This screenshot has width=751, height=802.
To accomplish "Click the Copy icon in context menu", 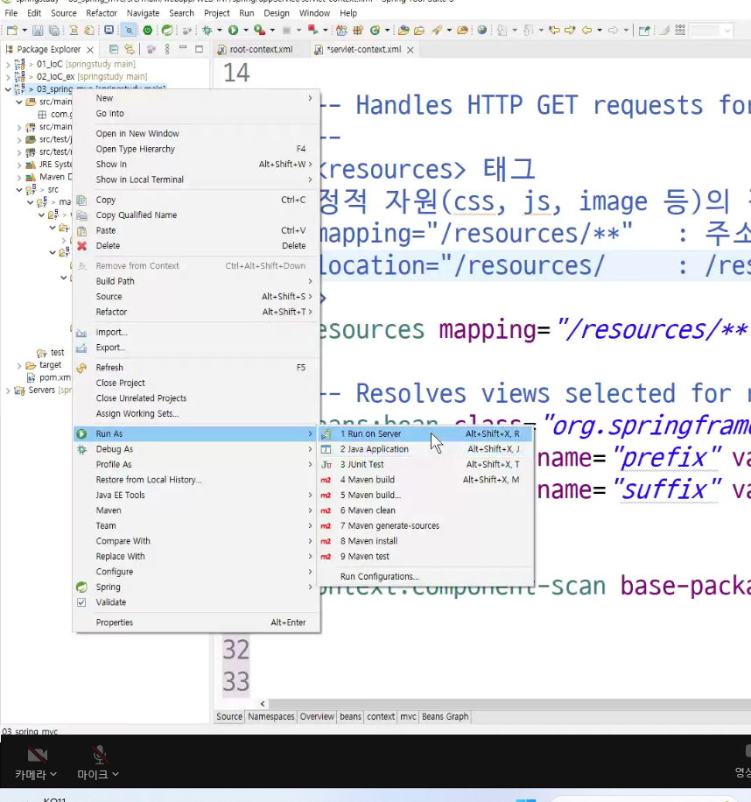I will (81, 200).
